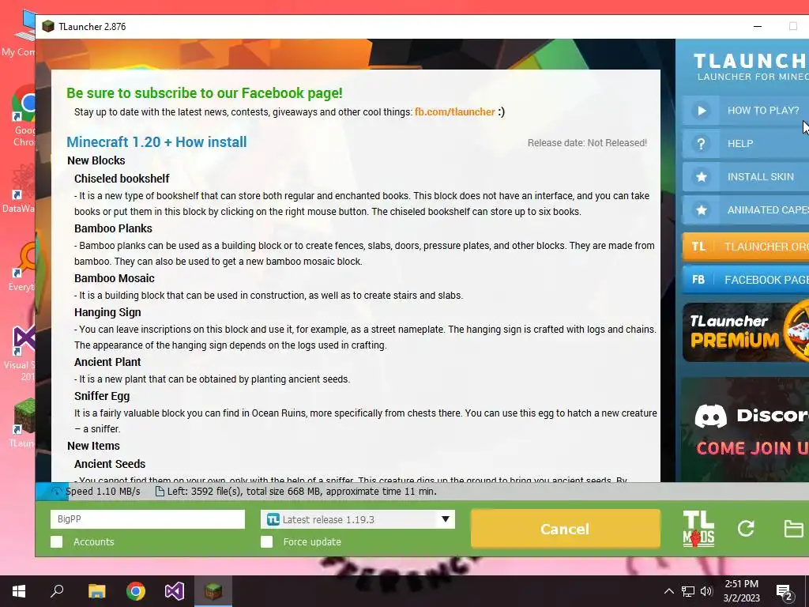This screenshot has height=607, width=809.
Task: Click the file icon beside Left: 3592 file(s)
Action: tap(160, 492)
